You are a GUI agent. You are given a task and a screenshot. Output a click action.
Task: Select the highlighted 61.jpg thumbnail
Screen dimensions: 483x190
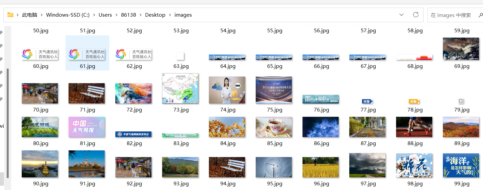[x=87, y=55]
